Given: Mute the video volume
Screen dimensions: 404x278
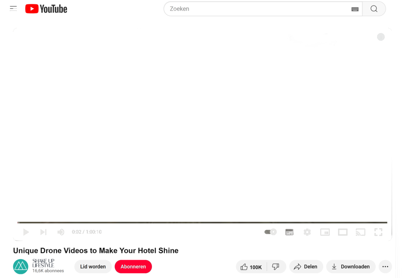Looking at the screenshot, I should tap(61, 232).
